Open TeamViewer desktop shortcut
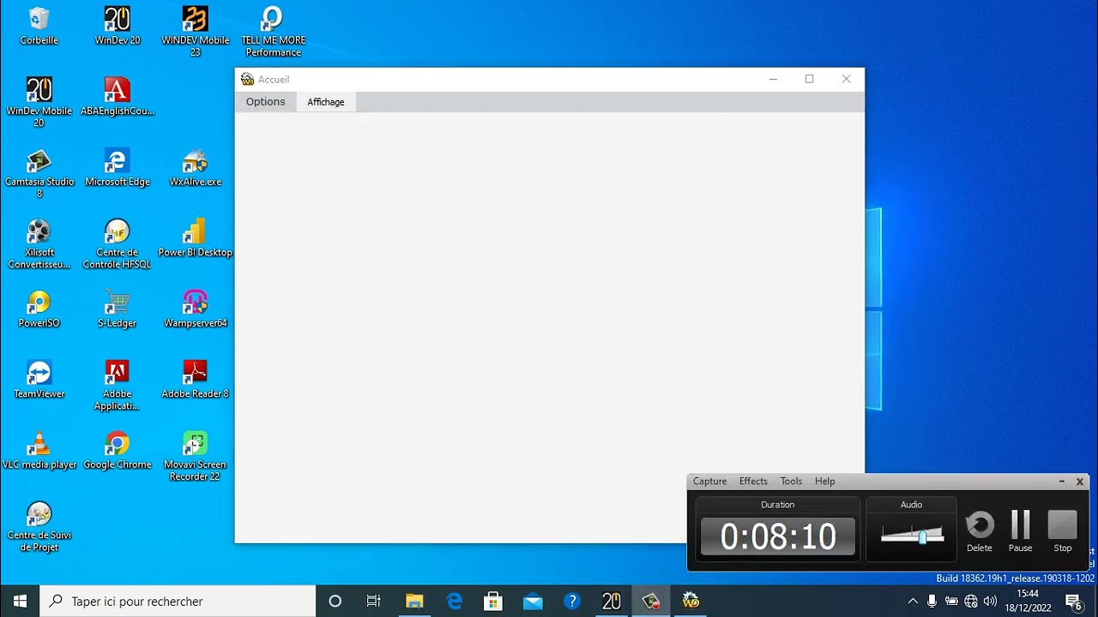 pyautogui.click(x=39, y=379)
